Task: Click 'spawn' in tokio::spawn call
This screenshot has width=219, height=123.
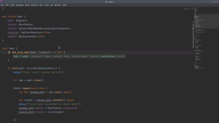Action: tap(26, 88)
